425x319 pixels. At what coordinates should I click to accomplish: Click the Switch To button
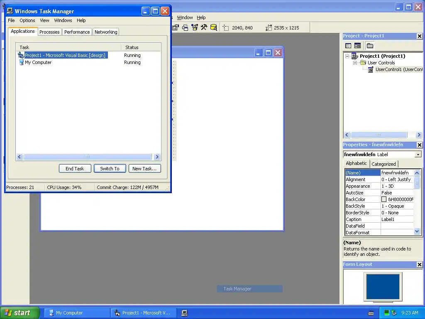coord(110,169)
